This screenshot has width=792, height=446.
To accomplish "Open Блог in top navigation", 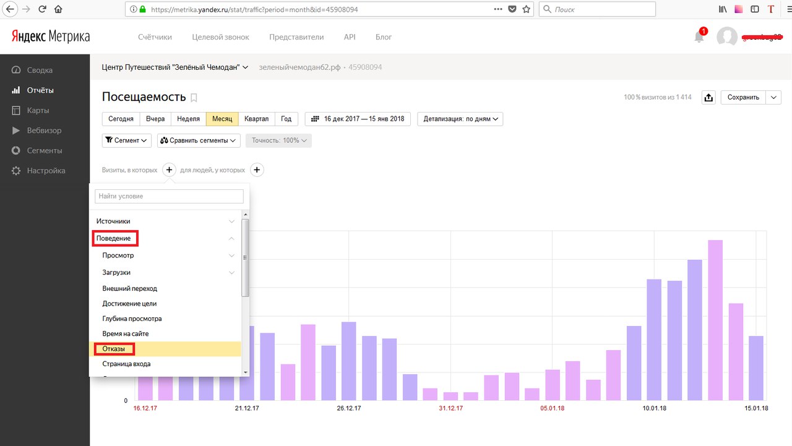I will click(x=384, y=37).
